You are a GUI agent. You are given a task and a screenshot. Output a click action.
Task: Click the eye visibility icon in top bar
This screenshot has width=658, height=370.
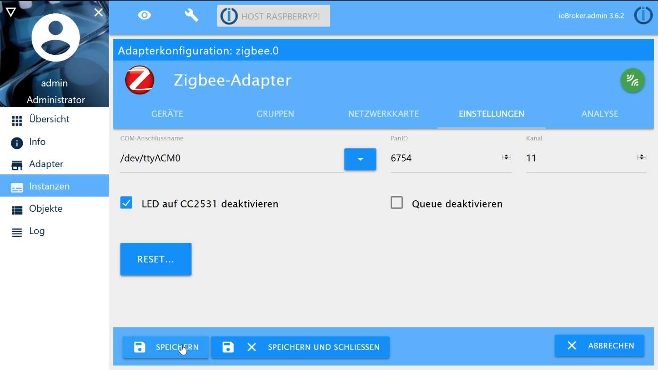[144, 15]
